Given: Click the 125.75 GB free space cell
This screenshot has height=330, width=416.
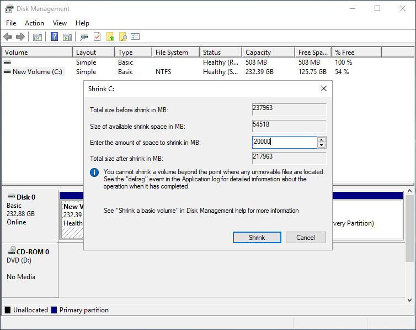Looking at the screenshot, I should (312, 72).
